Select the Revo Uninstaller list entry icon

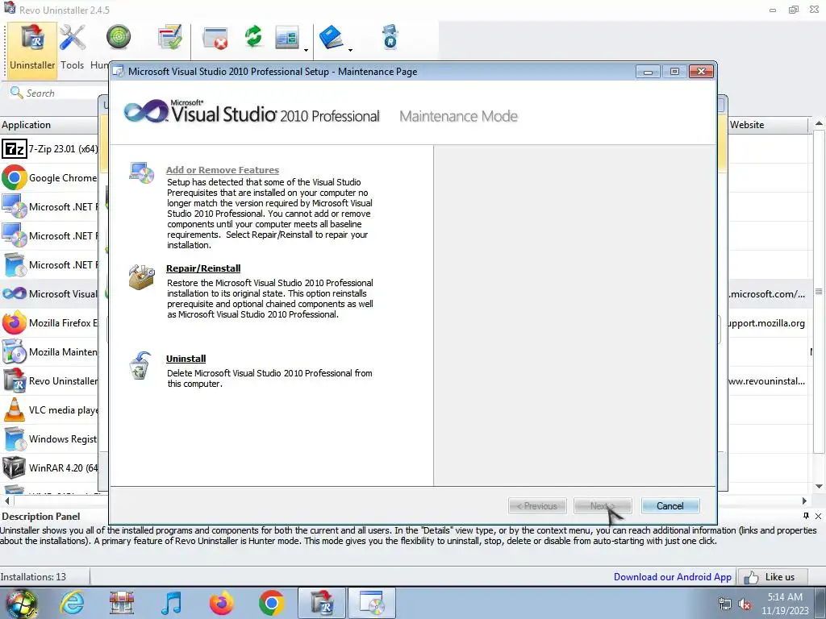[x=15, y=380]
